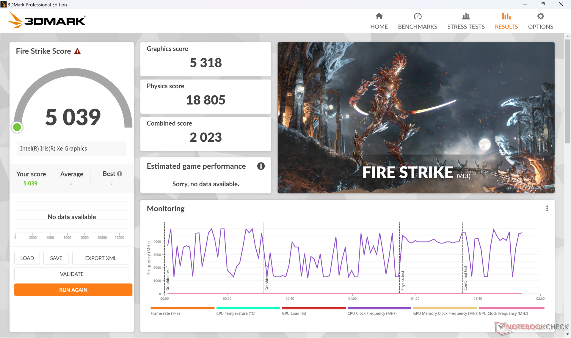This screenshot has height=338, width=571.
Task: Click the red warning triangle beside Fire Strike Score
Action: (78, 51)
